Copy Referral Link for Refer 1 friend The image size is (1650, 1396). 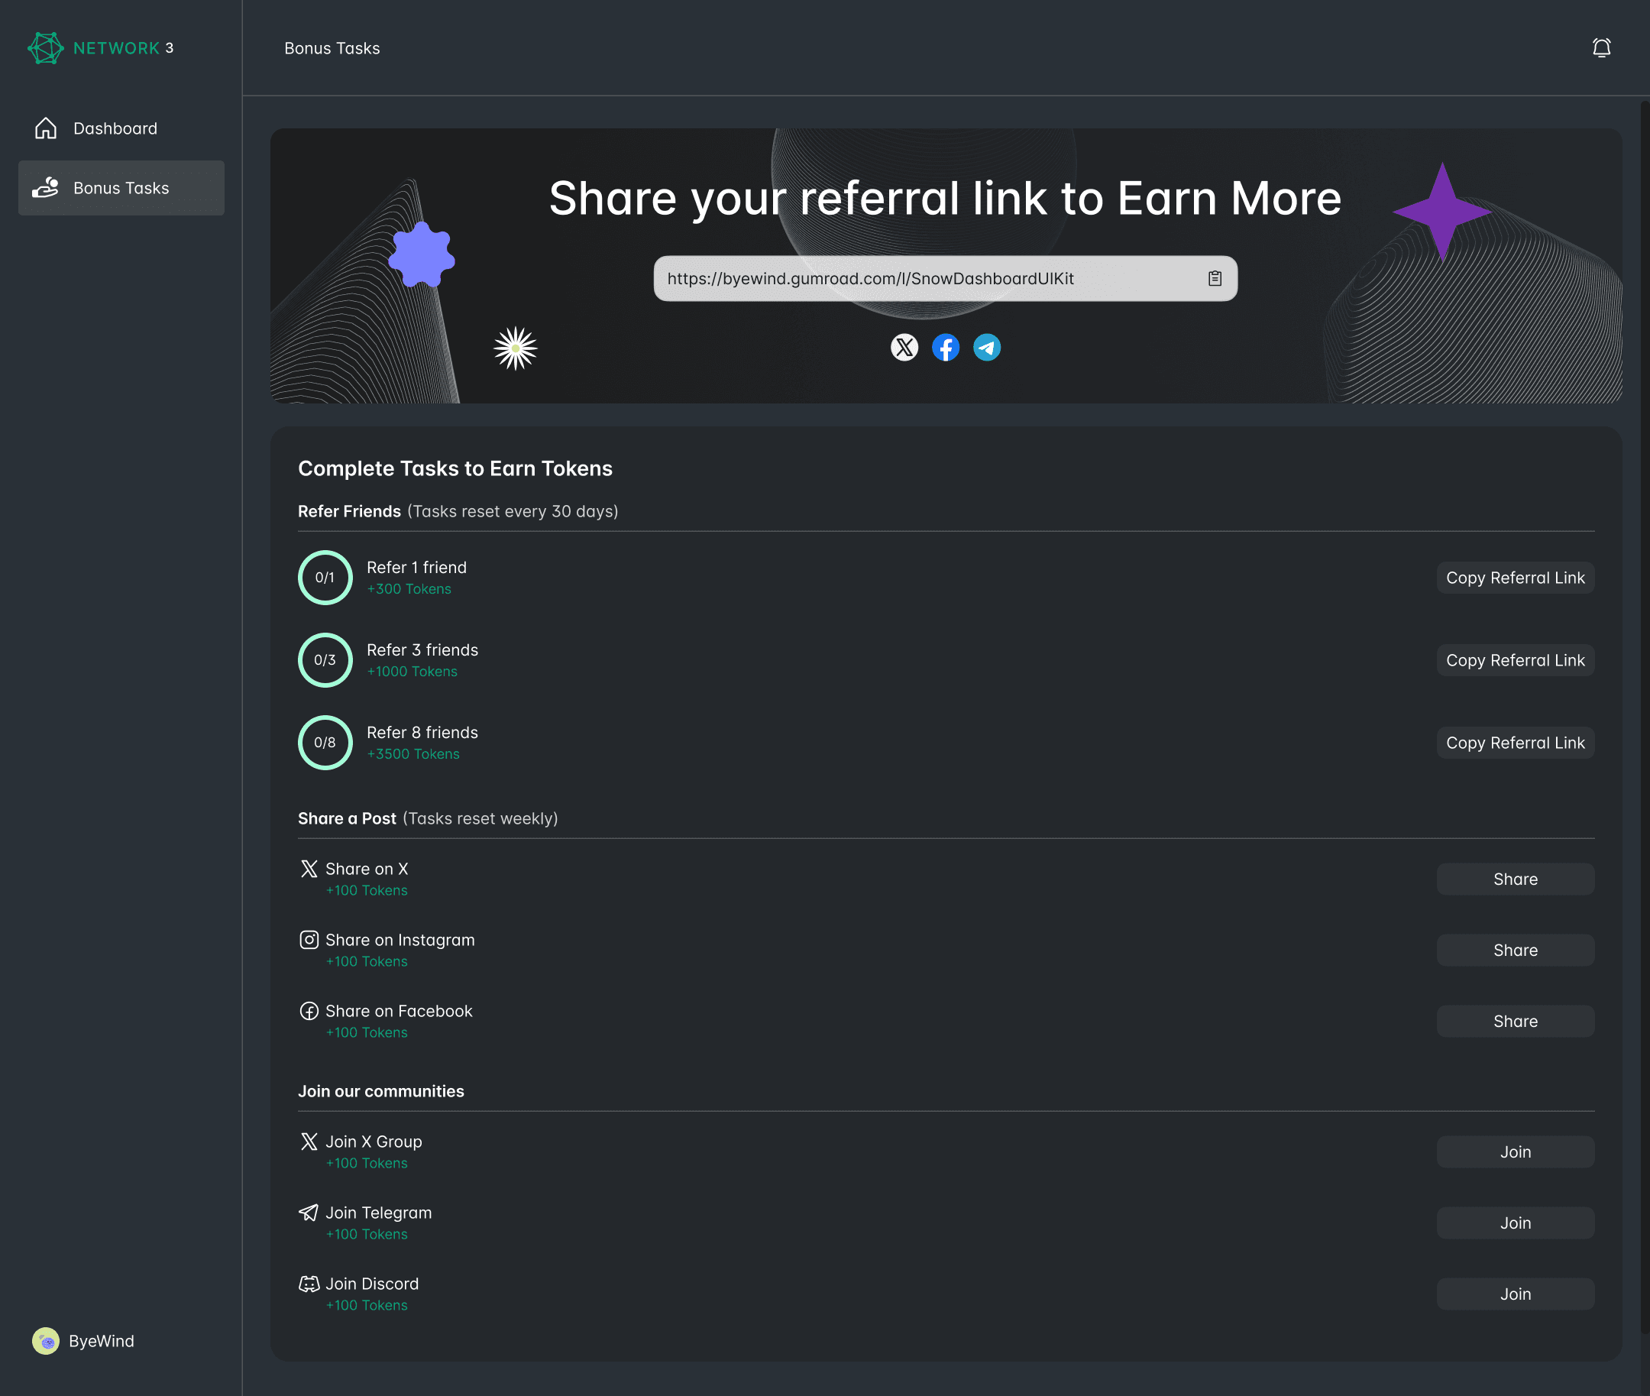pyautogui.click(x=1514, y=578)
